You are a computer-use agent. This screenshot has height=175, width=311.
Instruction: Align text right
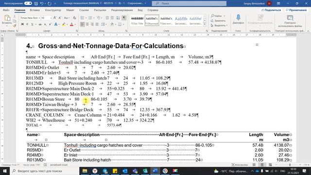click(x=92, y=24)
